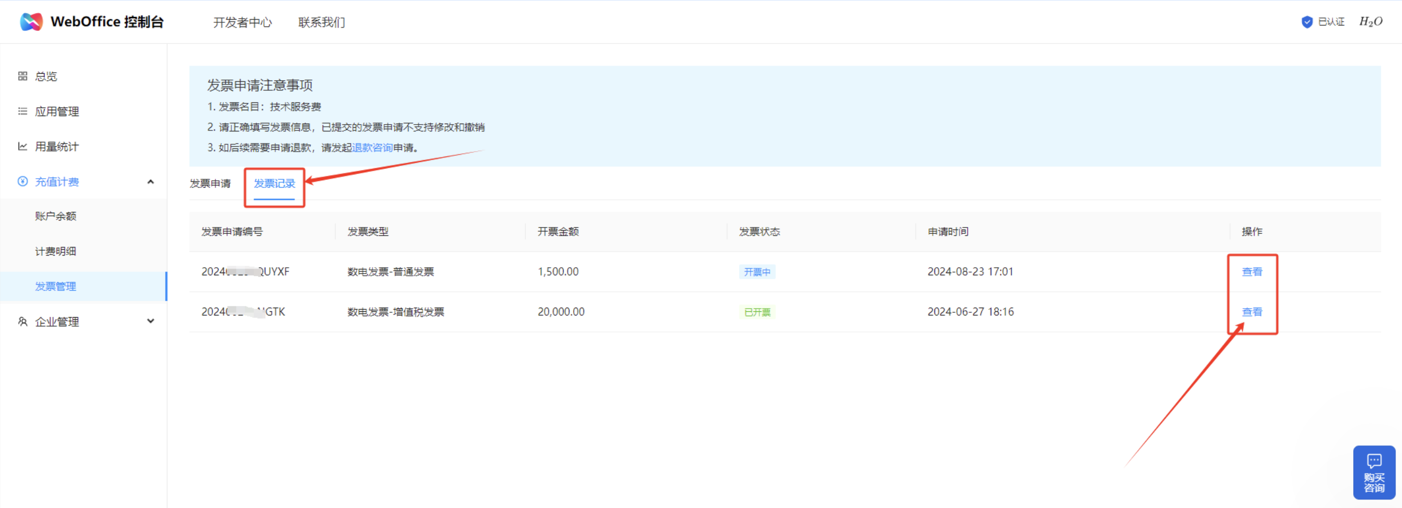1402x508 pixels.
Task: Click the H2O account dropdown
Action: pyautogui.click(x=1372, y=22)
